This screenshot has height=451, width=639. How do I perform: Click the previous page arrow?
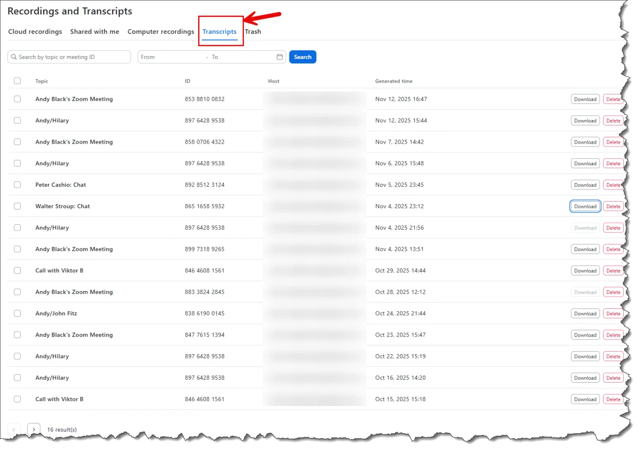click(14, 429)
